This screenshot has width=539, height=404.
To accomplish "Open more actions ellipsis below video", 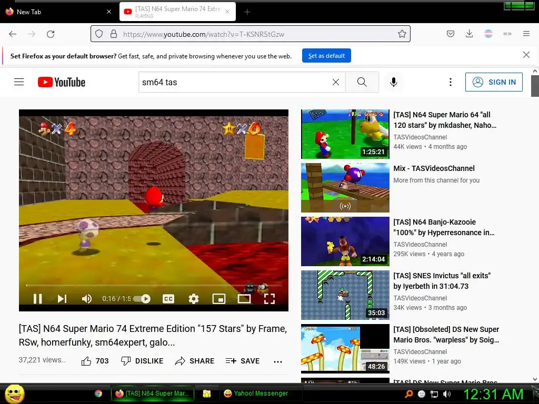I will click(x=278, y=361).
